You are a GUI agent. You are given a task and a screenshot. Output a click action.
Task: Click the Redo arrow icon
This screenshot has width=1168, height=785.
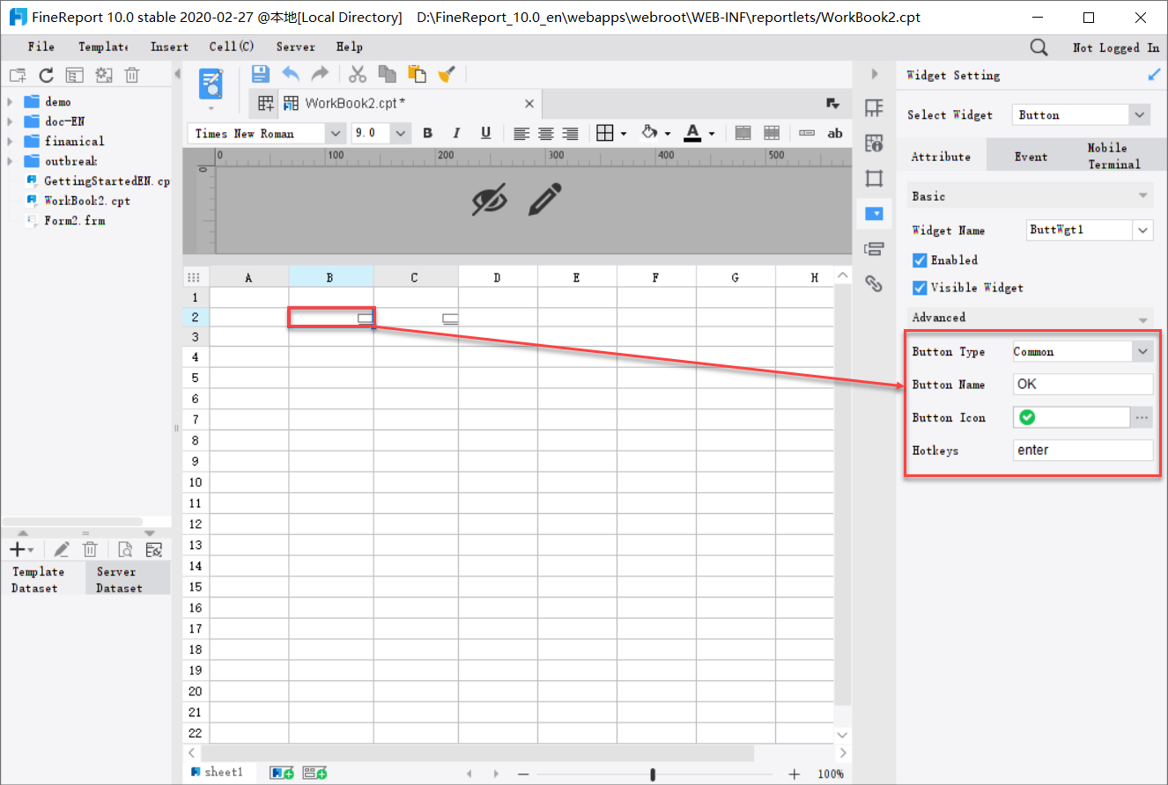[320, 74]
